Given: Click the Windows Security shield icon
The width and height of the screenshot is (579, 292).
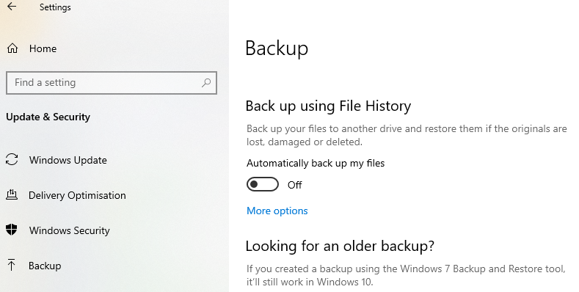Looking at the screenshot, I should (12, 230).
